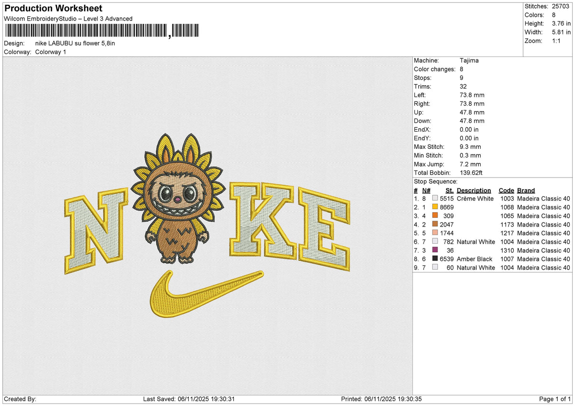Screen dimensions: 575x406
Task: Click the Left value 73.8 mm
Action: coord(472,95)
